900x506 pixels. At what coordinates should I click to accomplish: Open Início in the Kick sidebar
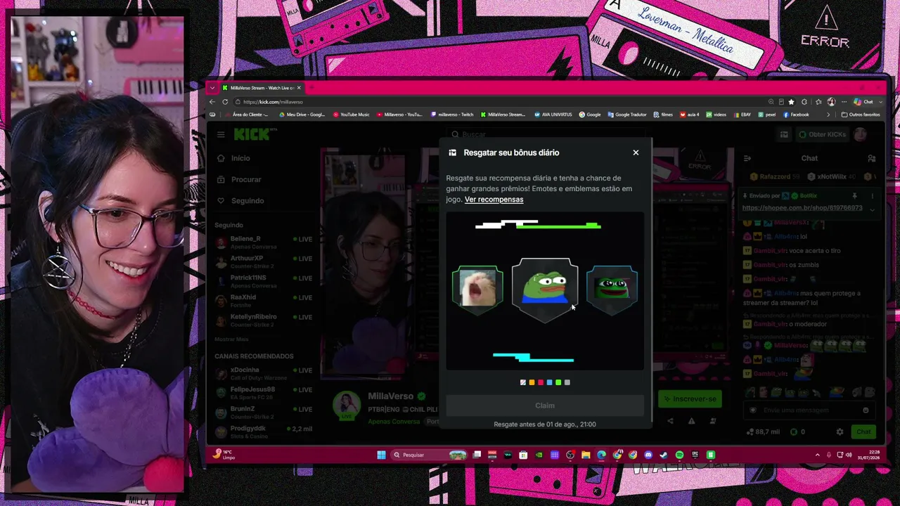(240, 158)
